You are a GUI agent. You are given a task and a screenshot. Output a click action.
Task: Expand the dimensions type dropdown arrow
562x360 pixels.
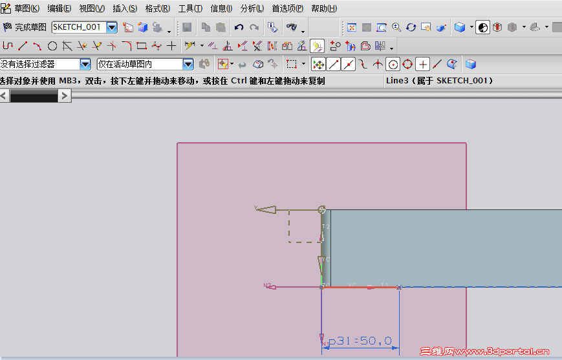point(202,45)
